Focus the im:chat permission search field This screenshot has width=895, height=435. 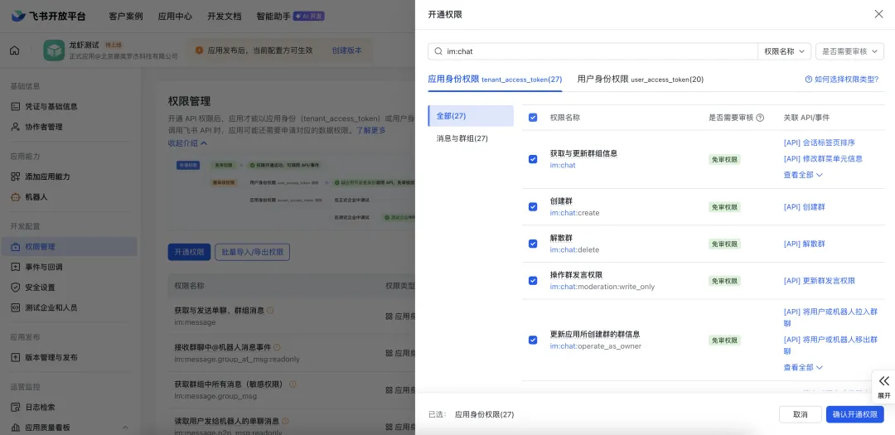(x=593, y=51)
